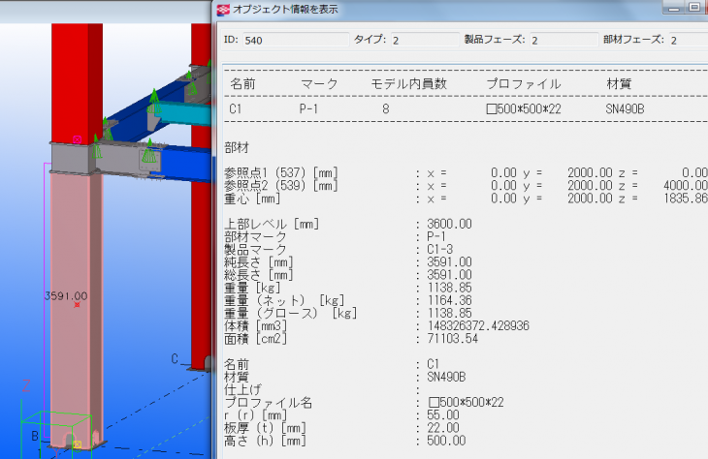Click the 3591.00 dimension label on the column
The width and height of the screenshot is (708, 459).
pos(66,296)
